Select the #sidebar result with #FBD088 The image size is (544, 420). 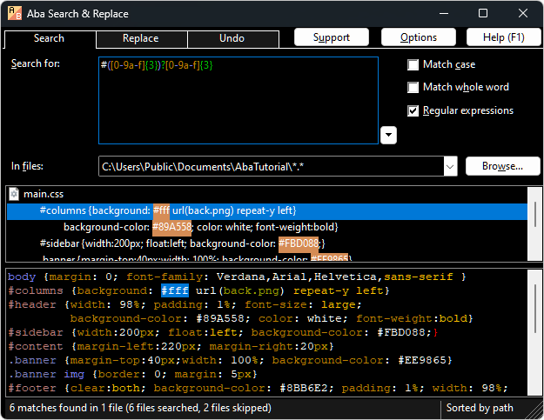click(181, 243)
